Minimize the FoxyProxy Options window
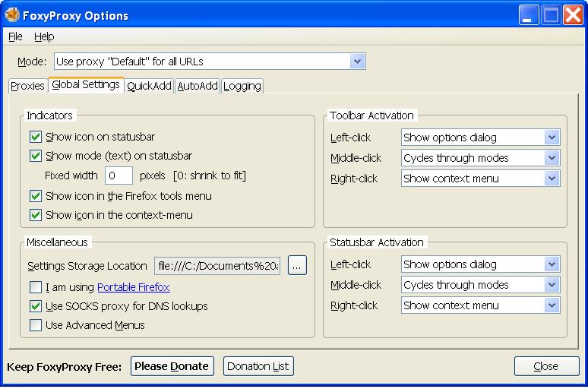This screenshot has width=588, height=389. (529, 15)
